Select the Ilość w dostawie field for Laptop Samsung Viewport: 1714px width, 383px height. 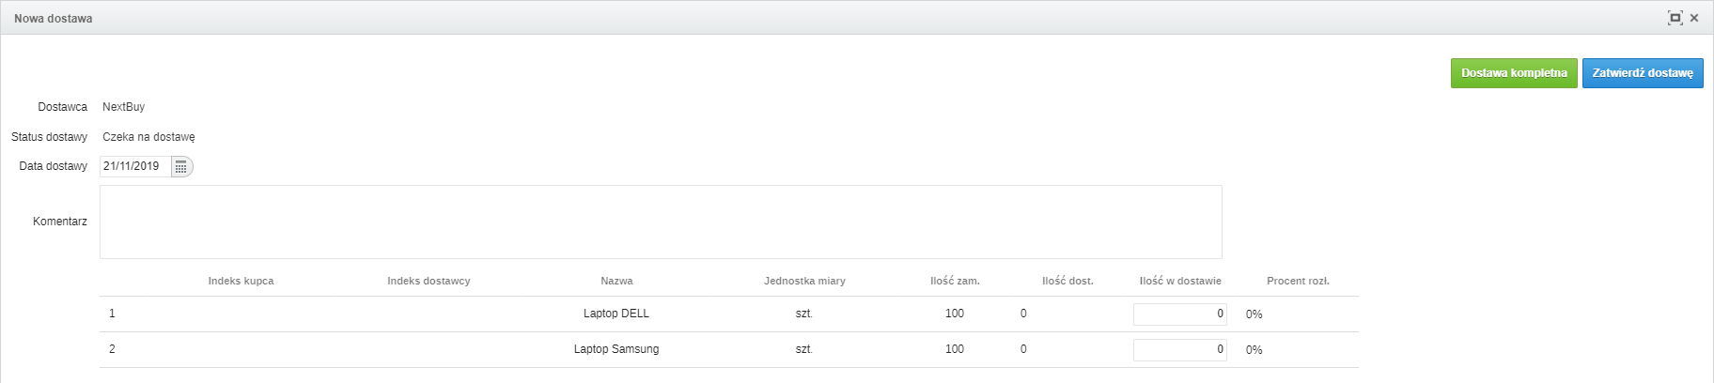1179,350
